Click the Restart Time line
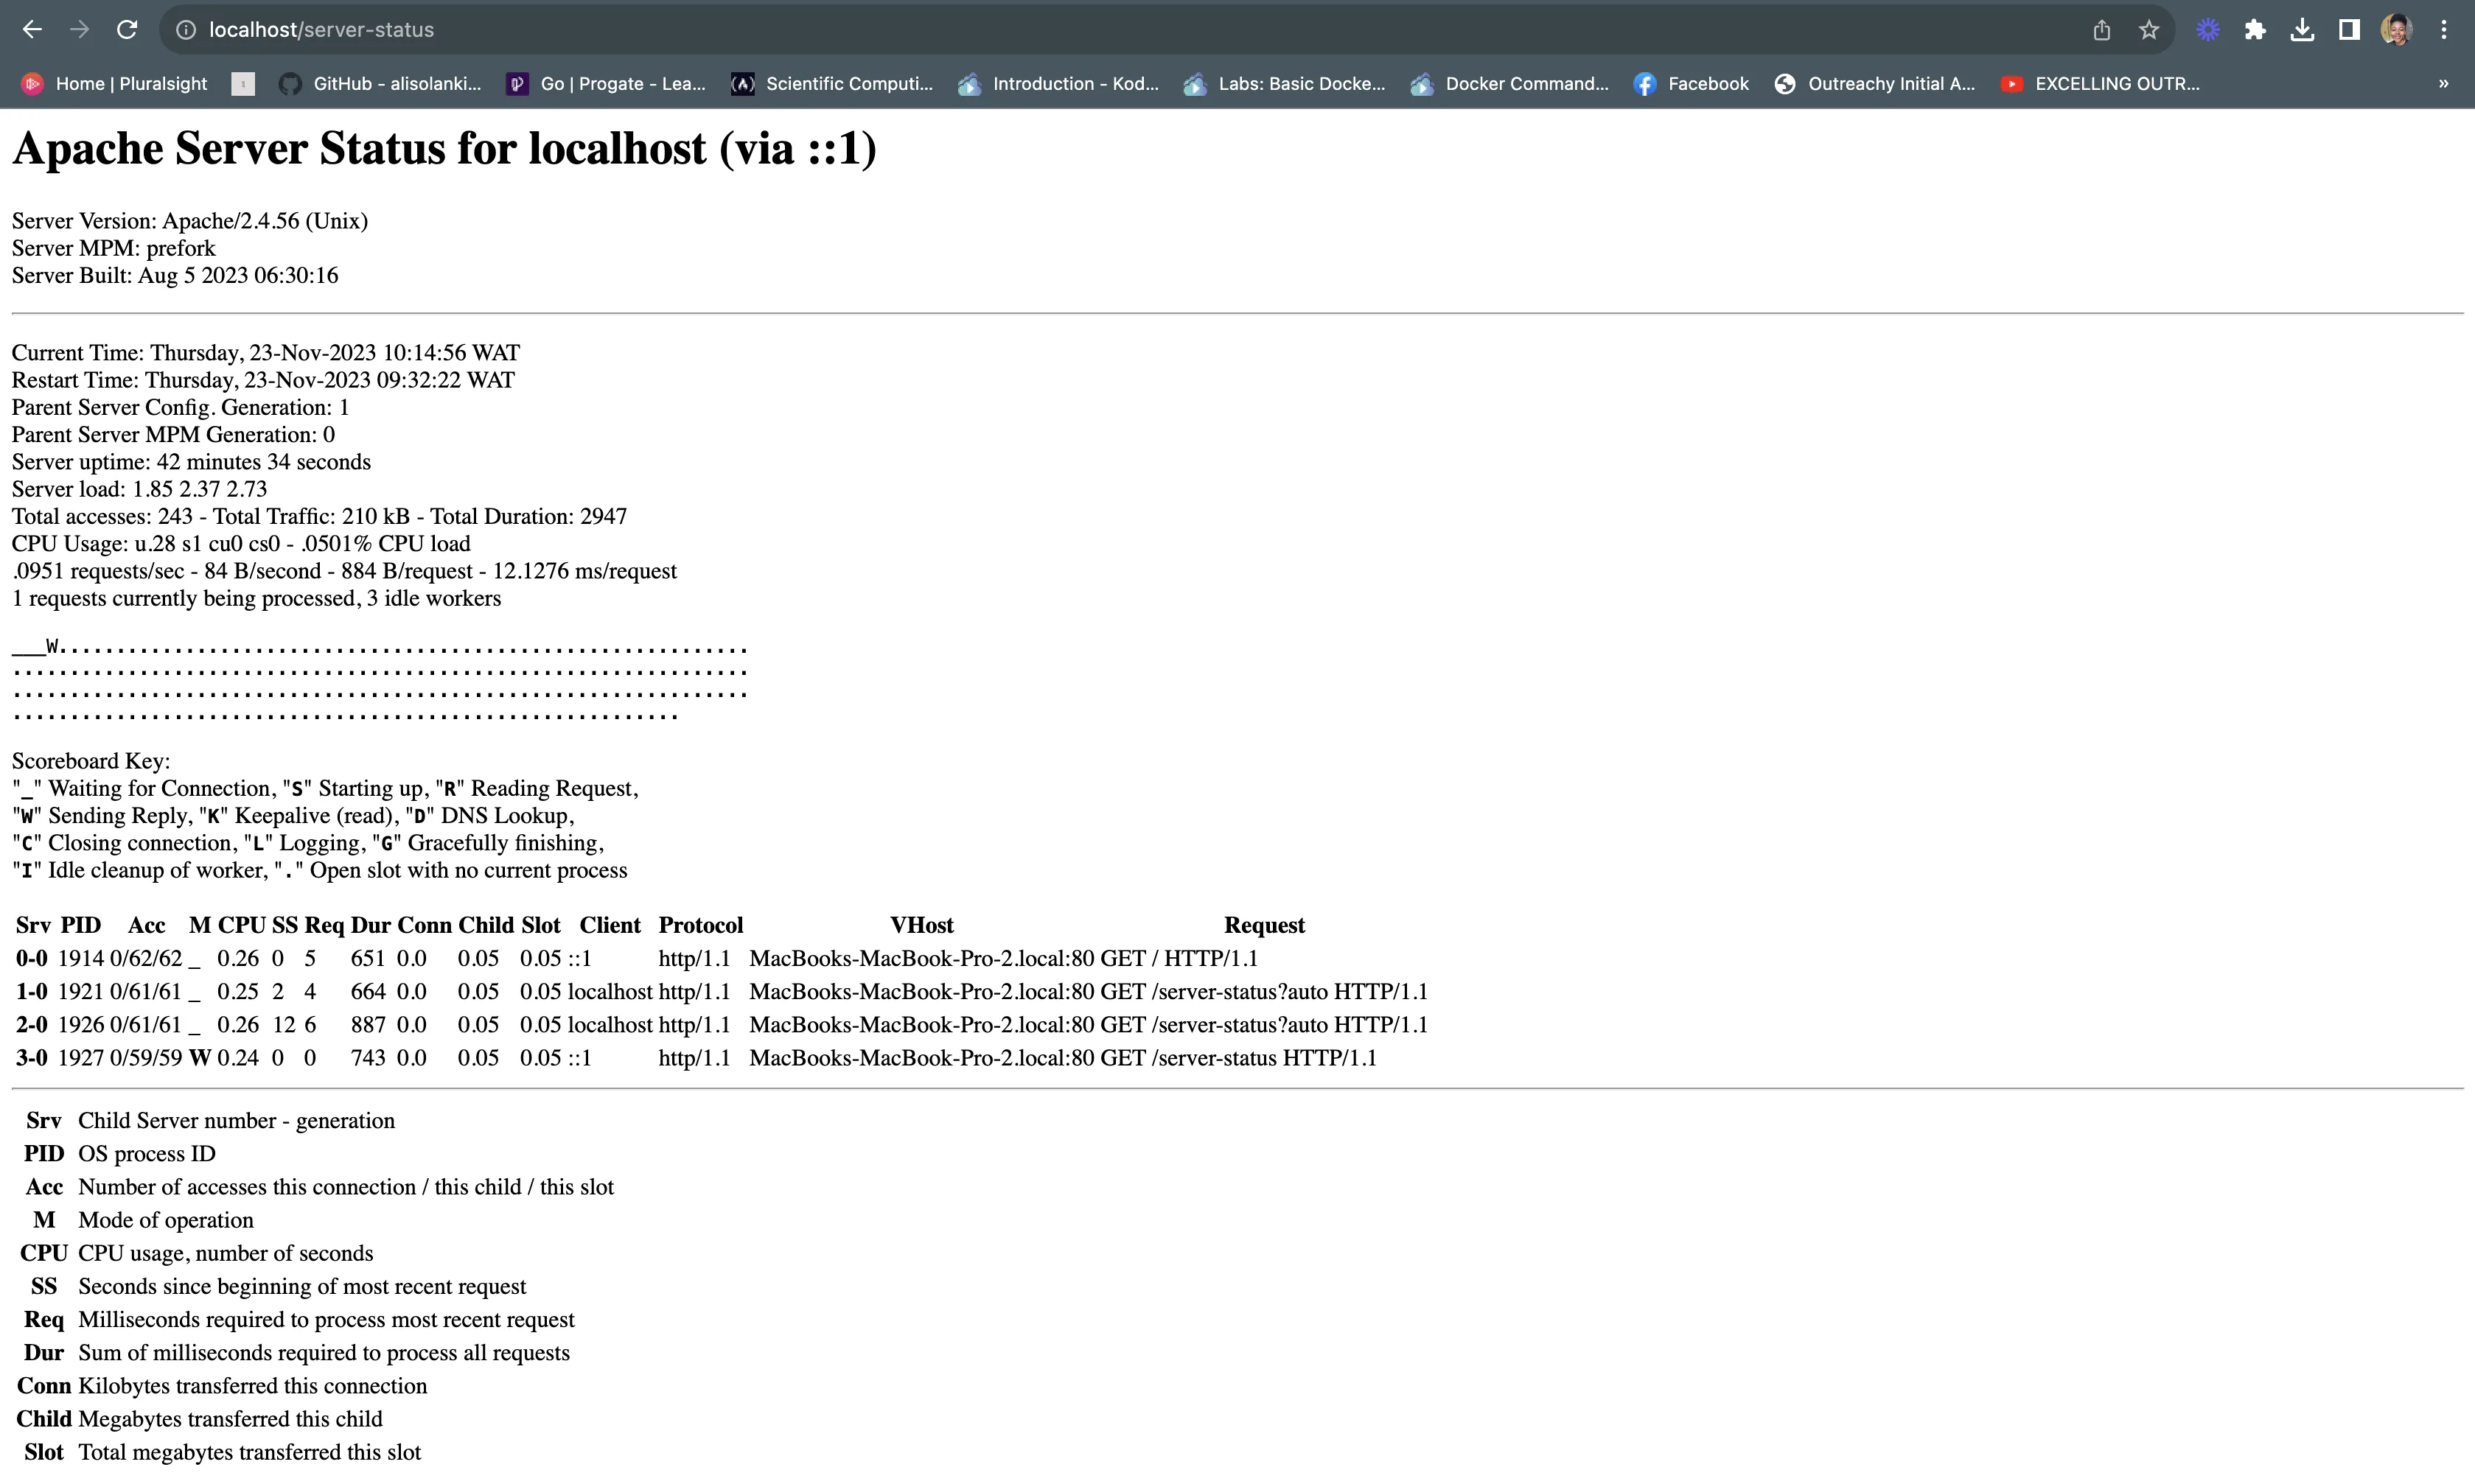Screen dimensions: 2475x1484 pyautogui.click(x=263, y=380)
